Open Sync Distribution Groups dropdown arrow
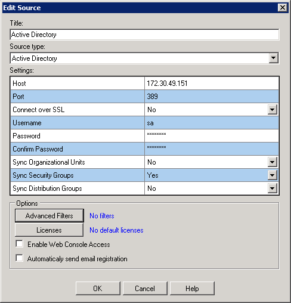The width and height of the screenshot is (291, 303). tap(272, 188)
